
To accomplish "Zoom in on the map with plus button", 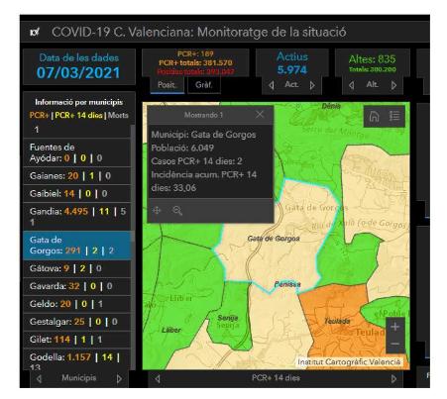I will 395,327.
